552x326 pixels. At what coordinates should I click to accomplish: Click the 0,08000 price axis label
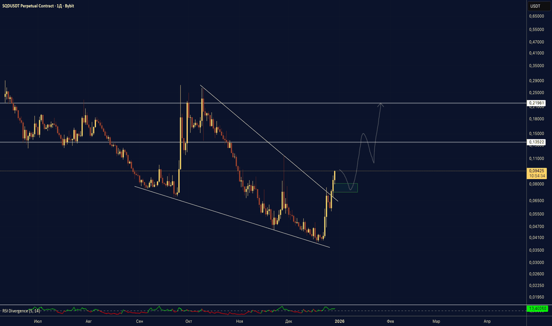(536, 184)
